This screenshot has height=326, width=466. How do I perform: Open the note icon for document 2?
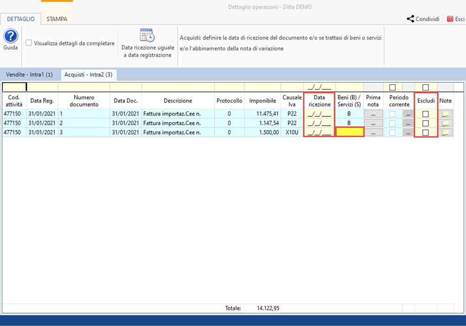coord(446,123)
